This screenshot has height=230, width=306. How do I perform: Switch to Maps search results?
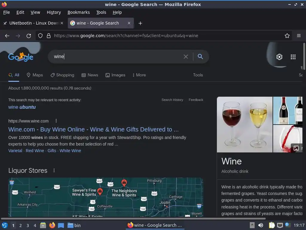point(35,75)
